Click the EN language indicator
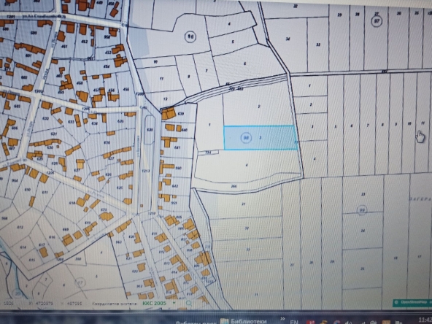 (x=293, y=322)
